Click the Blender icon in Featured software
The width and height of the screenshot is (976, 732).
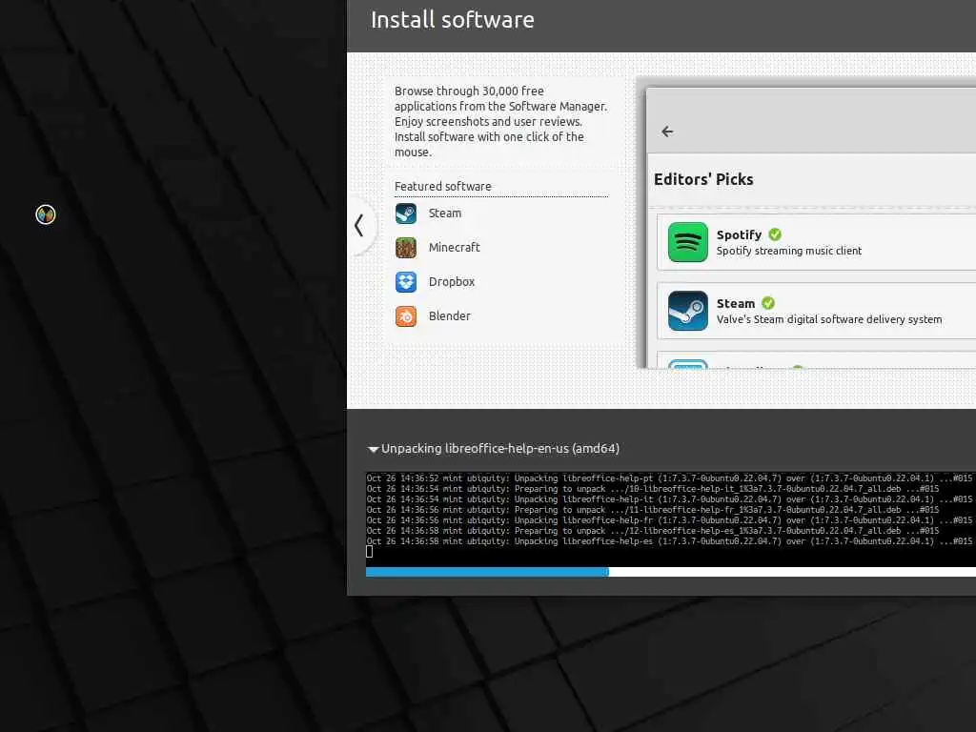[406, 316]
